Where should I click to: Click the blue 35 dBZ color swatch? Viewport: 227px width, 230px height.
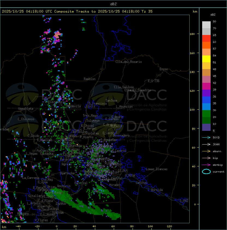[x=206, y=100]
